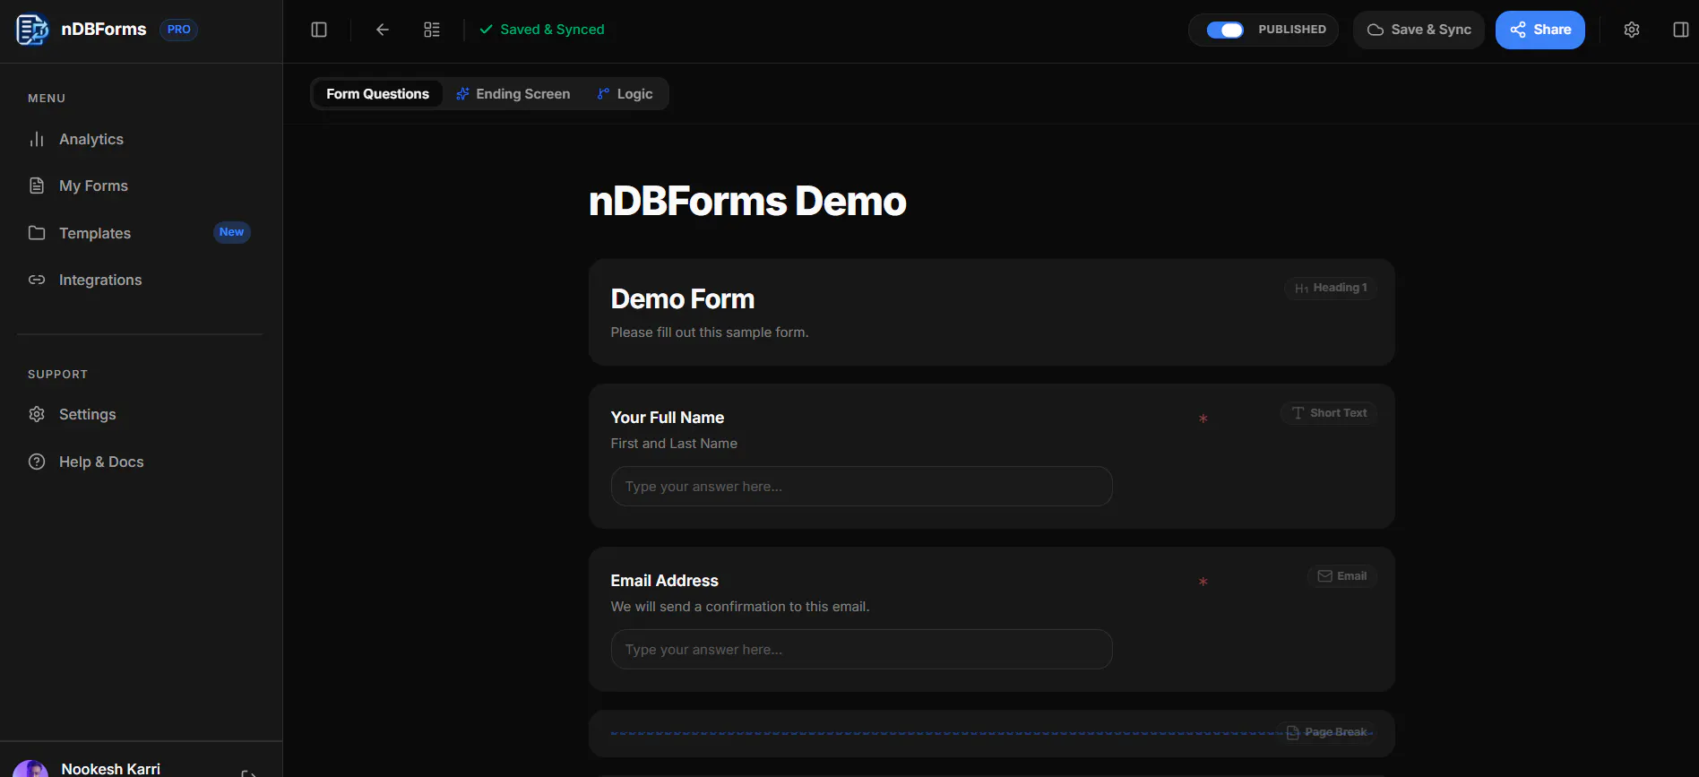Viewport: 1699px width, 777px height.
Task: Click the blue Share button
Action: 1540,30
